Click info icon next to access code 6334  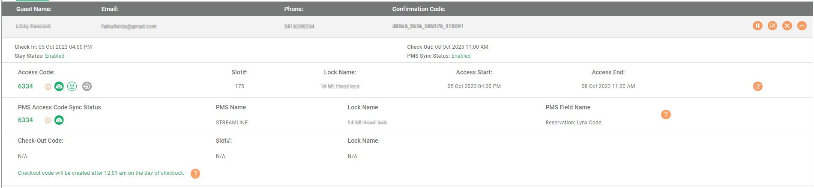48,87
